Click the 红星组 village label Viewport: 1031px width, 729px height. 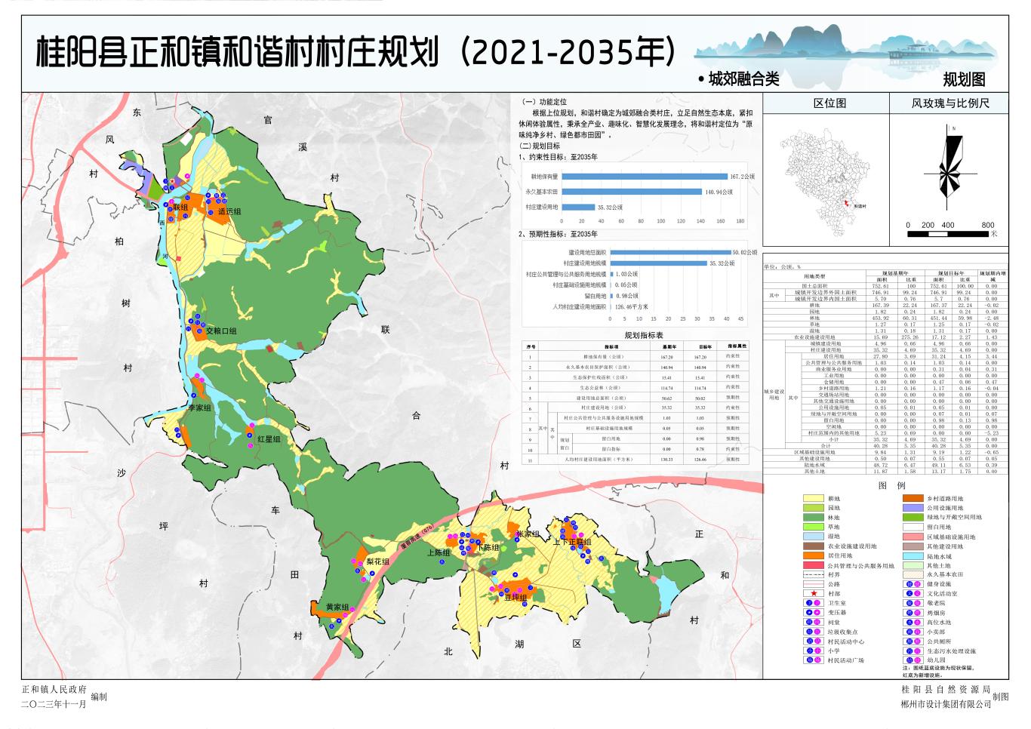[x=269, y=439]
